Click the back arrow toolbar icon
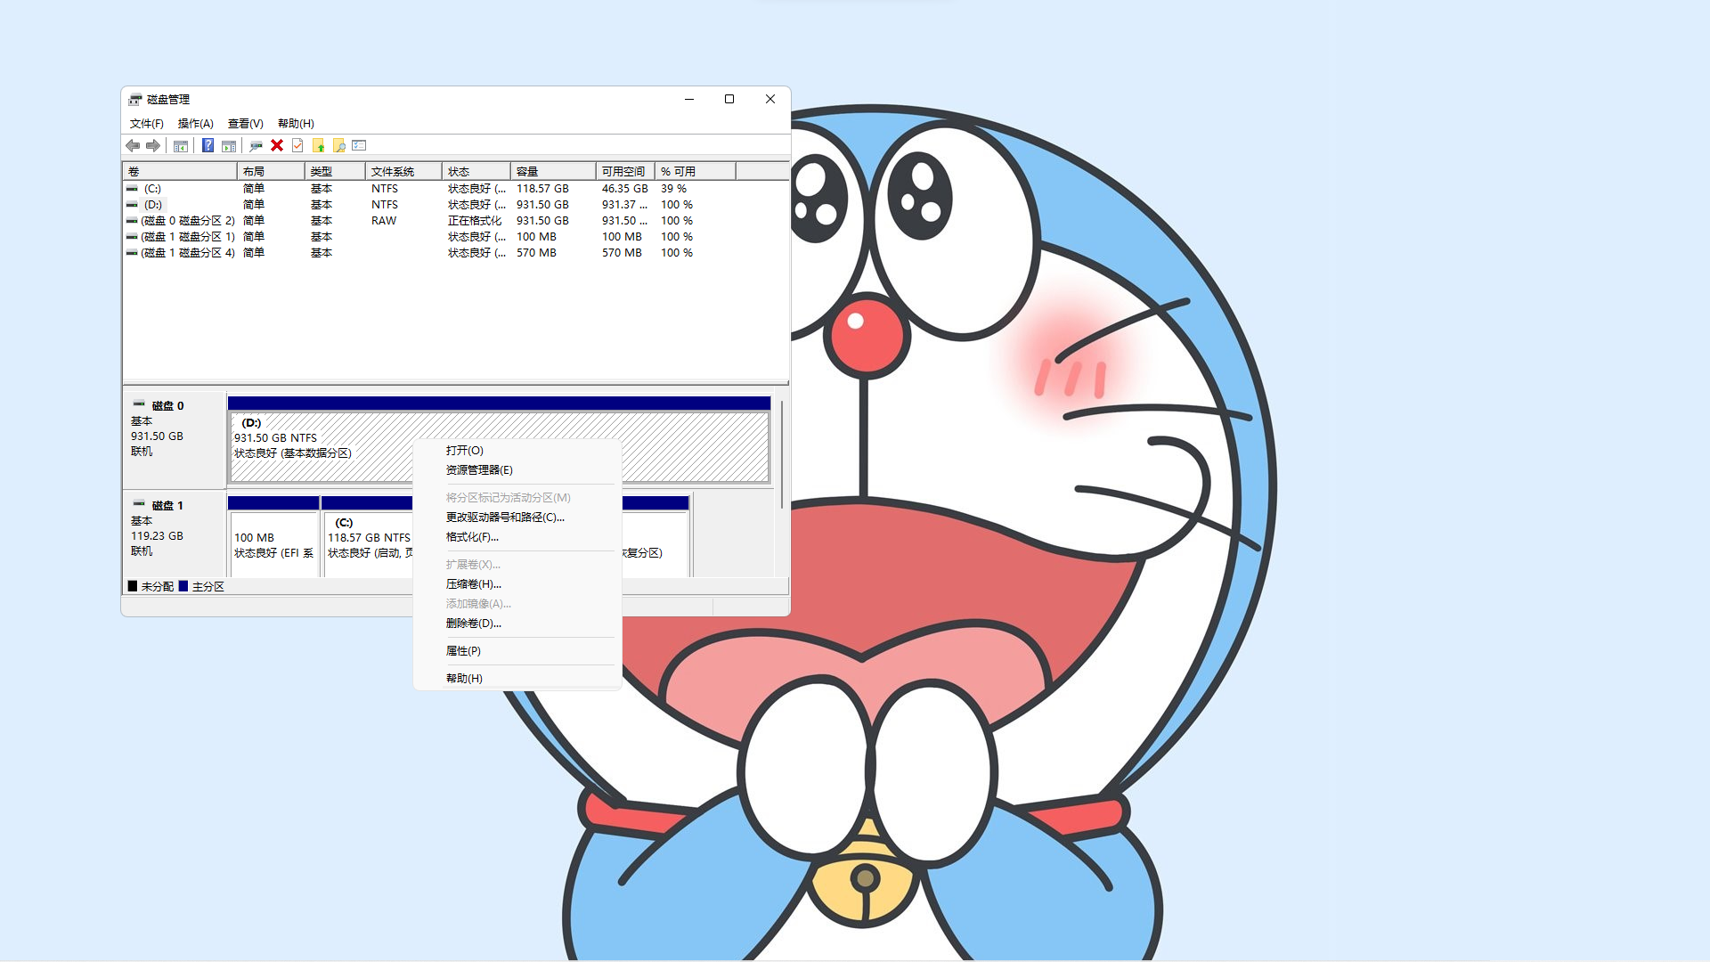 133,146
